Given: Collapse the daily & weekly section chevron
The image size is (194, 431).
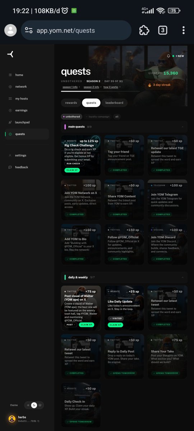Looking at the screenshot, I should [x=182, y=277].
